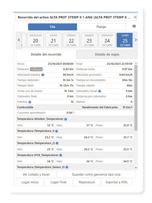Expand PCB_Temperature plus icon

(x=61, y=155)
